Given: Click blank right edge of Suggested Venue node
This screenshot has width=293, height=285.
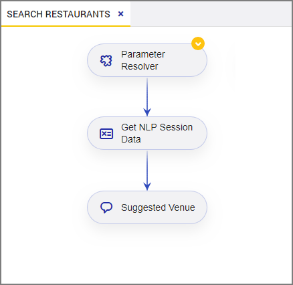Looking at the screenshot, I should click(x=201, y=207).
